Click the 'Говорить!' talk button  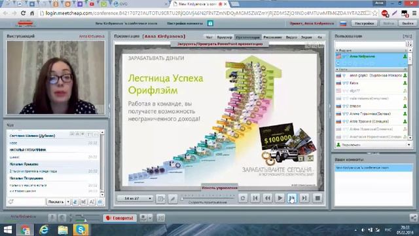(x=120, y=218)
